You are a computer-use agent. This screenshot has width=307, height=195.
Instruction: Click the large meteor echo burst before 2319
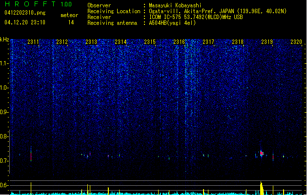pyautogui.click(x=262, y=153)
